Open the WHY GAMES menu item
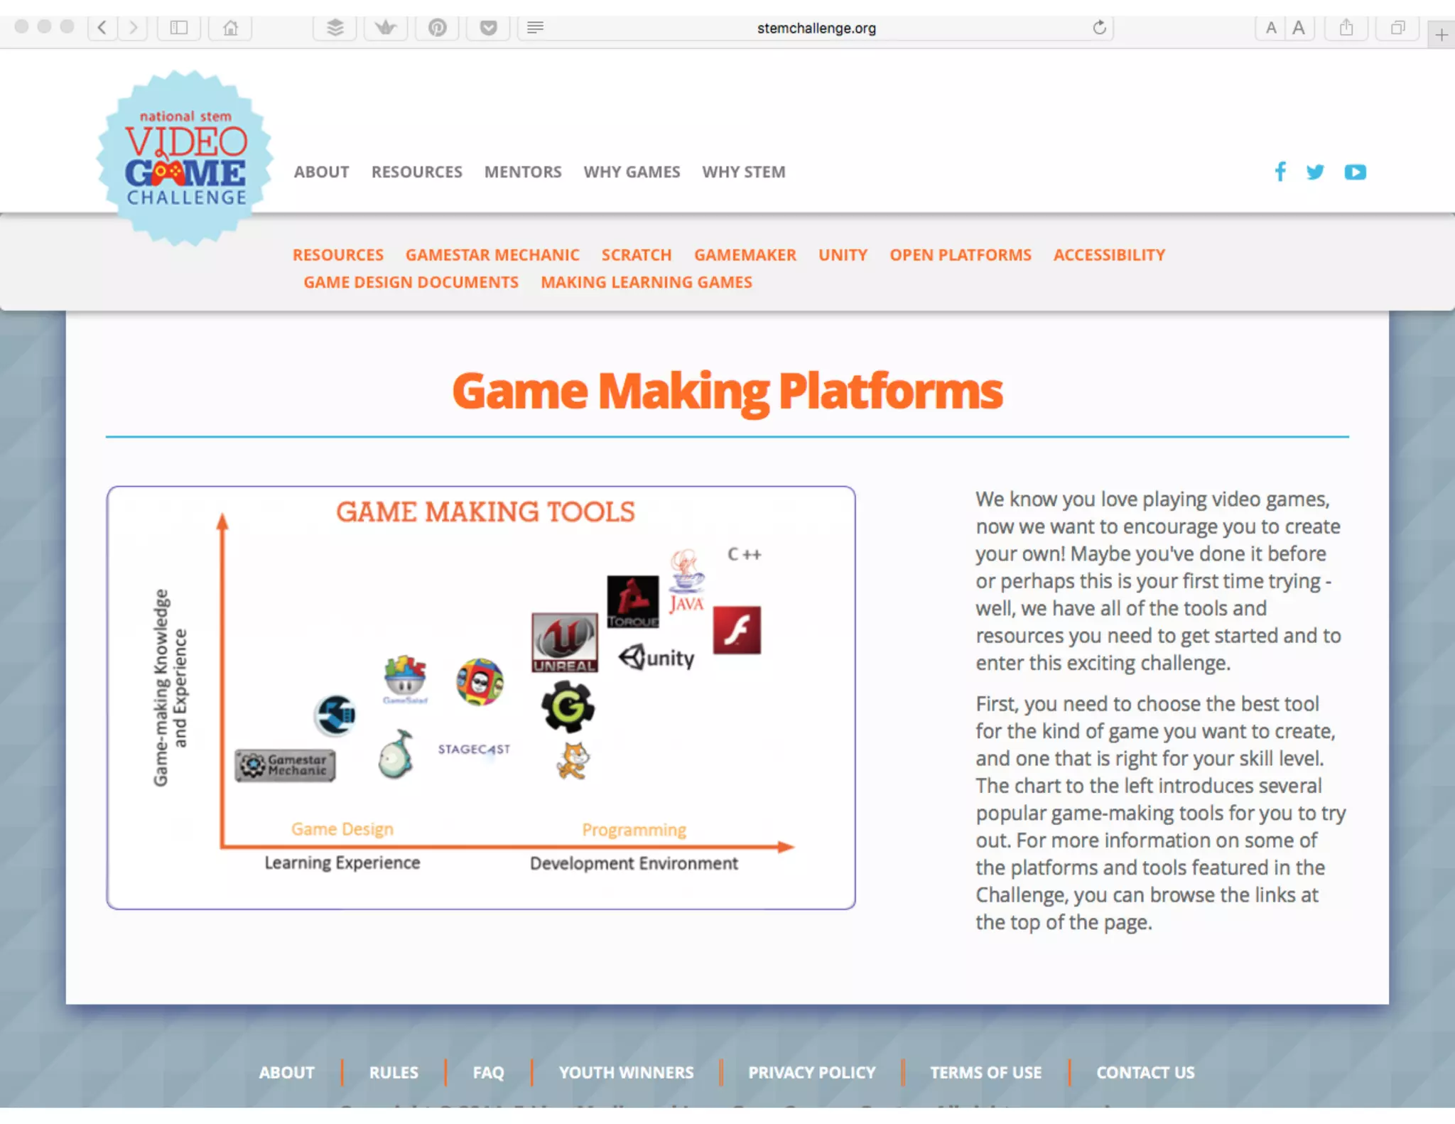The width and height of the screenshot is (1455, 1124). [632, 172]
